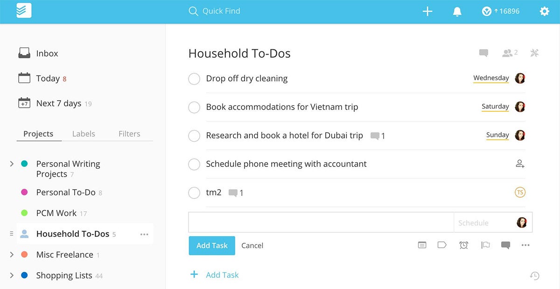Image resolution: width=560 pixels, height=289 pixels.
Task: Expand the Personal Writing Projects project
Action: coord(12,164)
